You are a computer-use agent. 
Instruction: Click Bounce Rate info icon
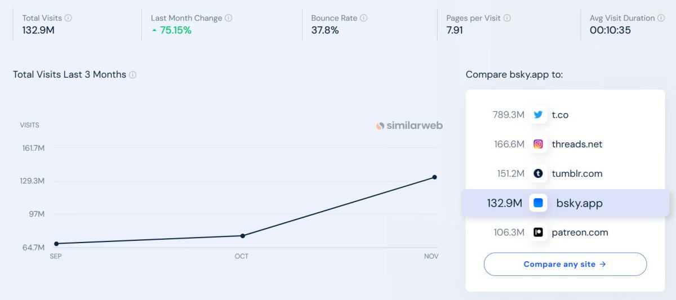coord(364,18)
